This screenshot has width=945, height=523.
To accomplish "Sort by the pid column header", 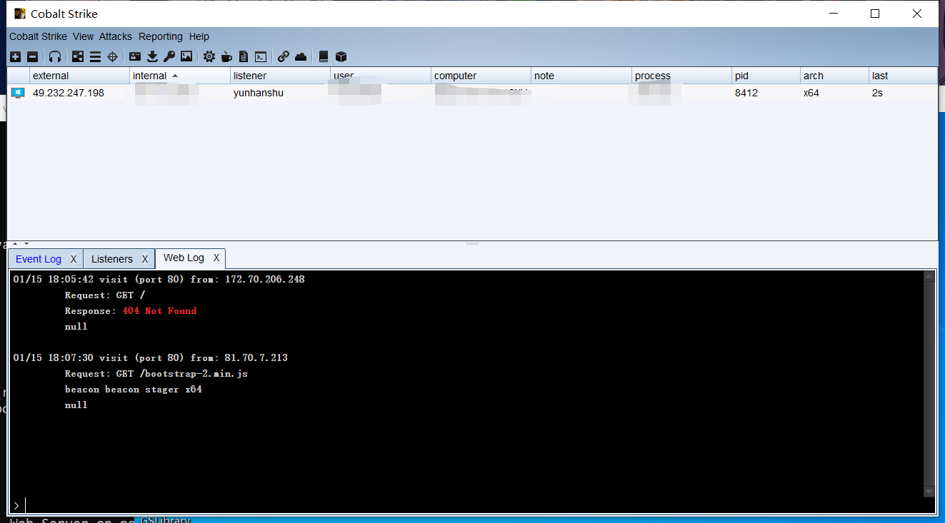I will click(766, 76).
